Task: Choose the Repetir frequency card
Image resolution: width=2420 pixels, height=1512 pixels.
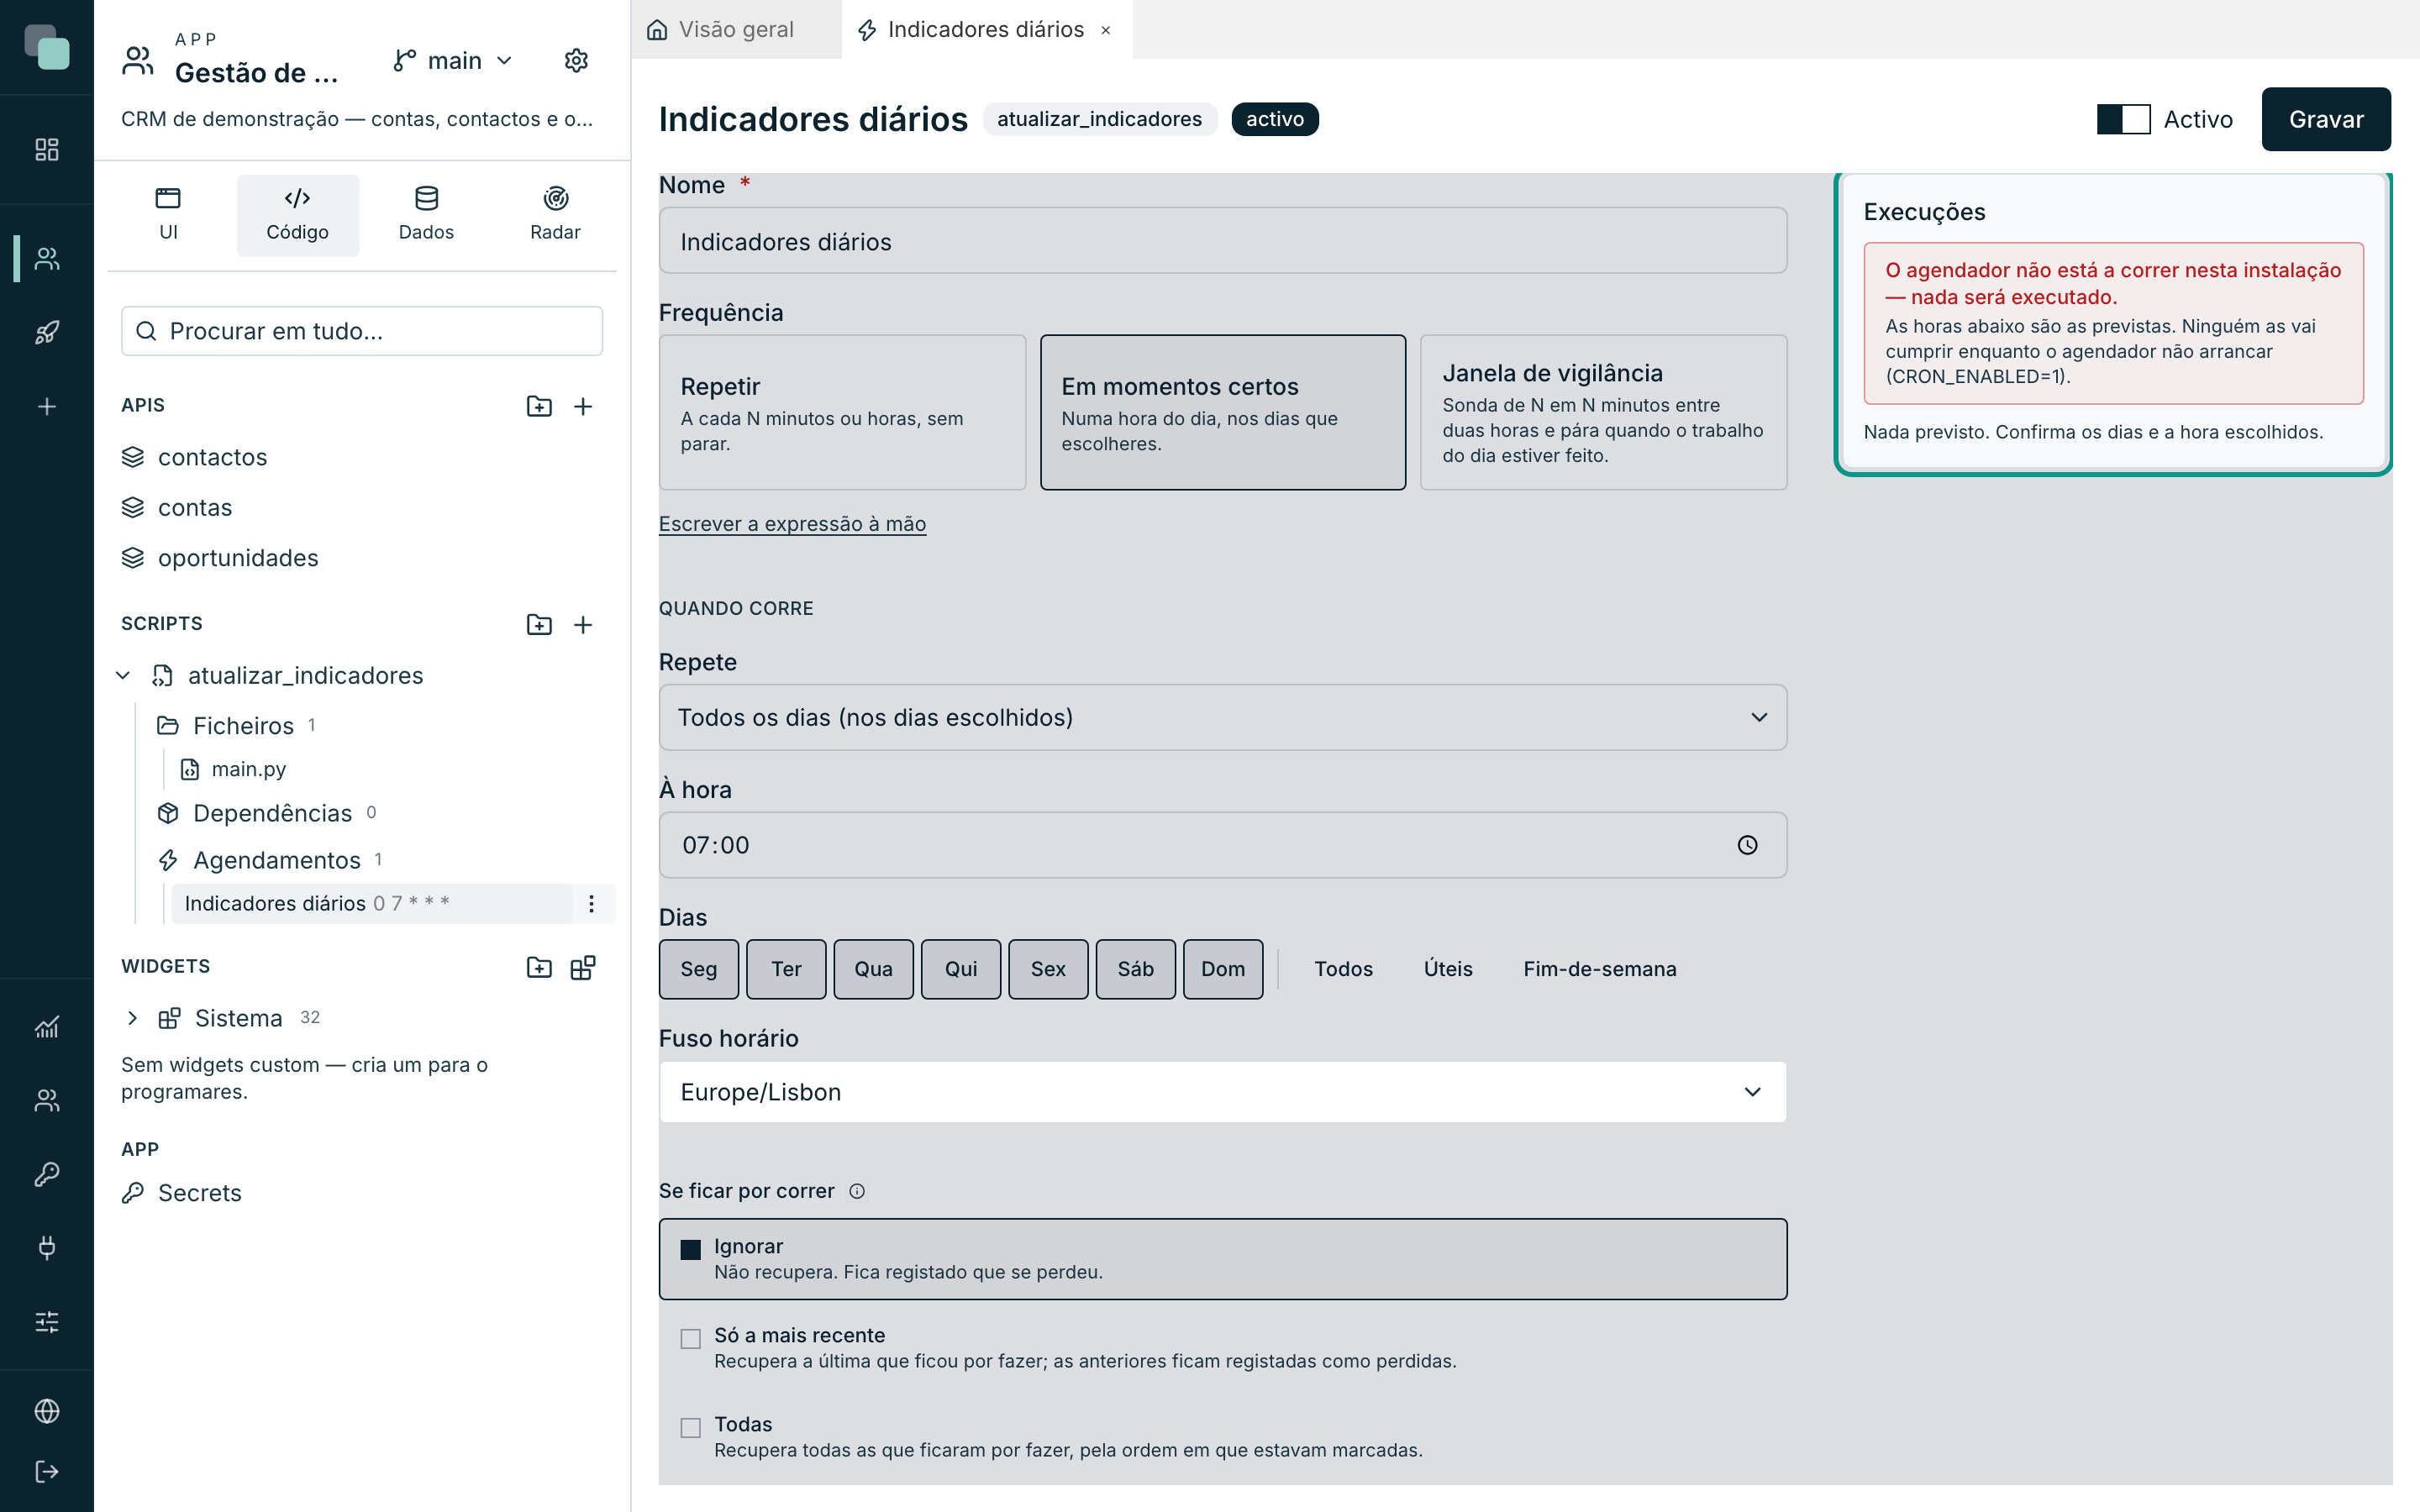Action: (842, 412)
